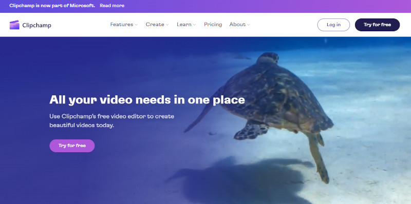
Task: Open the Create menu
Action: pos(155,25)
